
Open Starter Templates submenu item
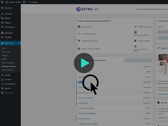click(x=8, y=63)
